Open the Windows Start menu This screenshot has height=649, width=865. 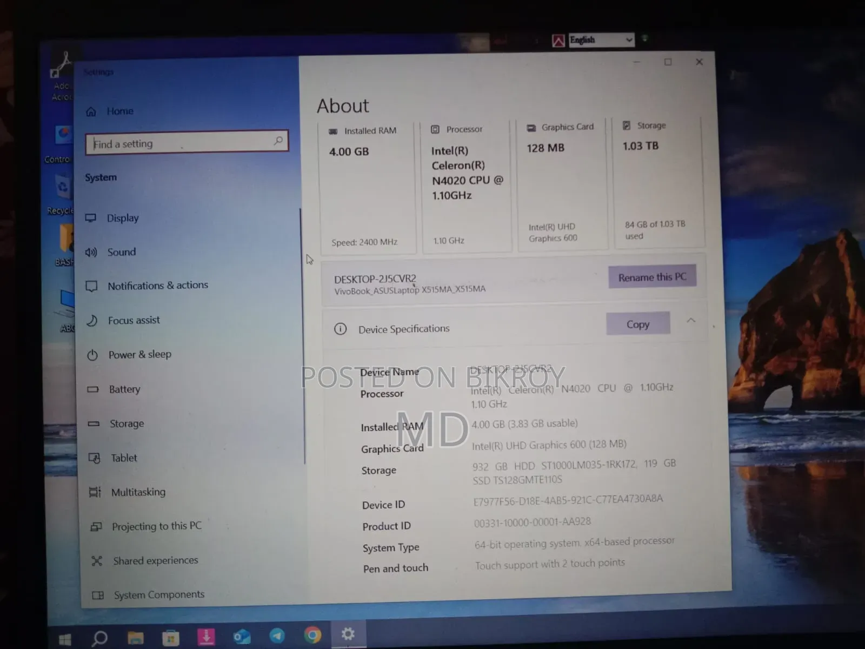click(65, 639)
